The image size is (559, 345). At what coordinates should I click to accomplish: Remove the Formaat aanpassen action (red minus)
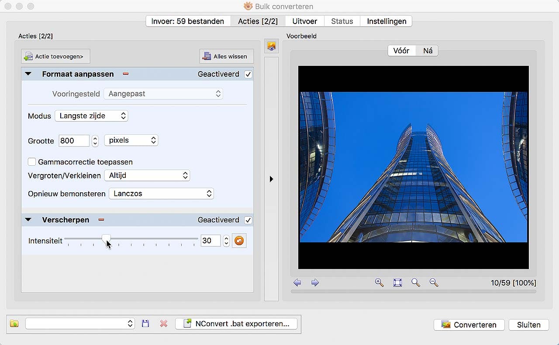(126, 74)
